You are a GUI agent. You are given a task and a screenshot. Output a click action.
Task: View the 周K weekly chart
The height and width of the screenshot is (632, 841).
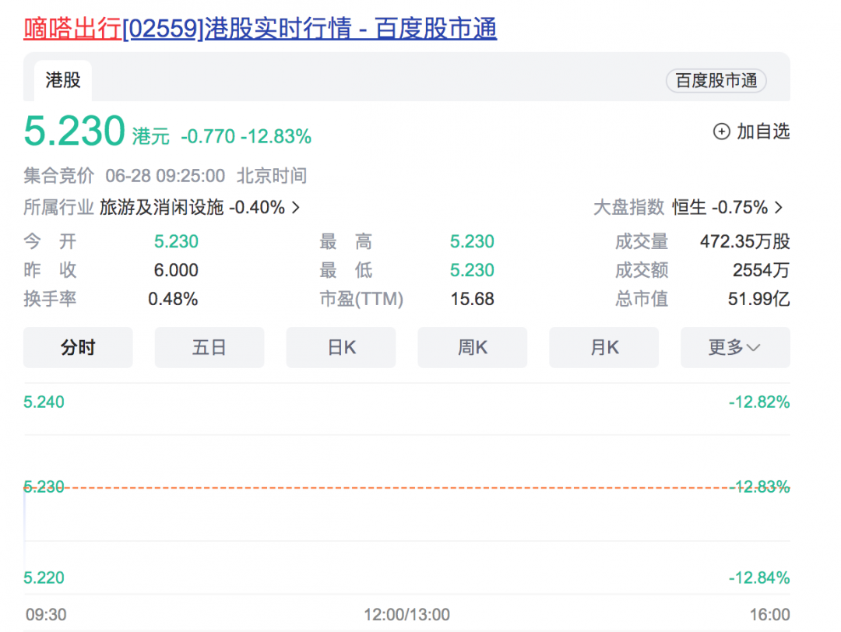click(472, 348)
